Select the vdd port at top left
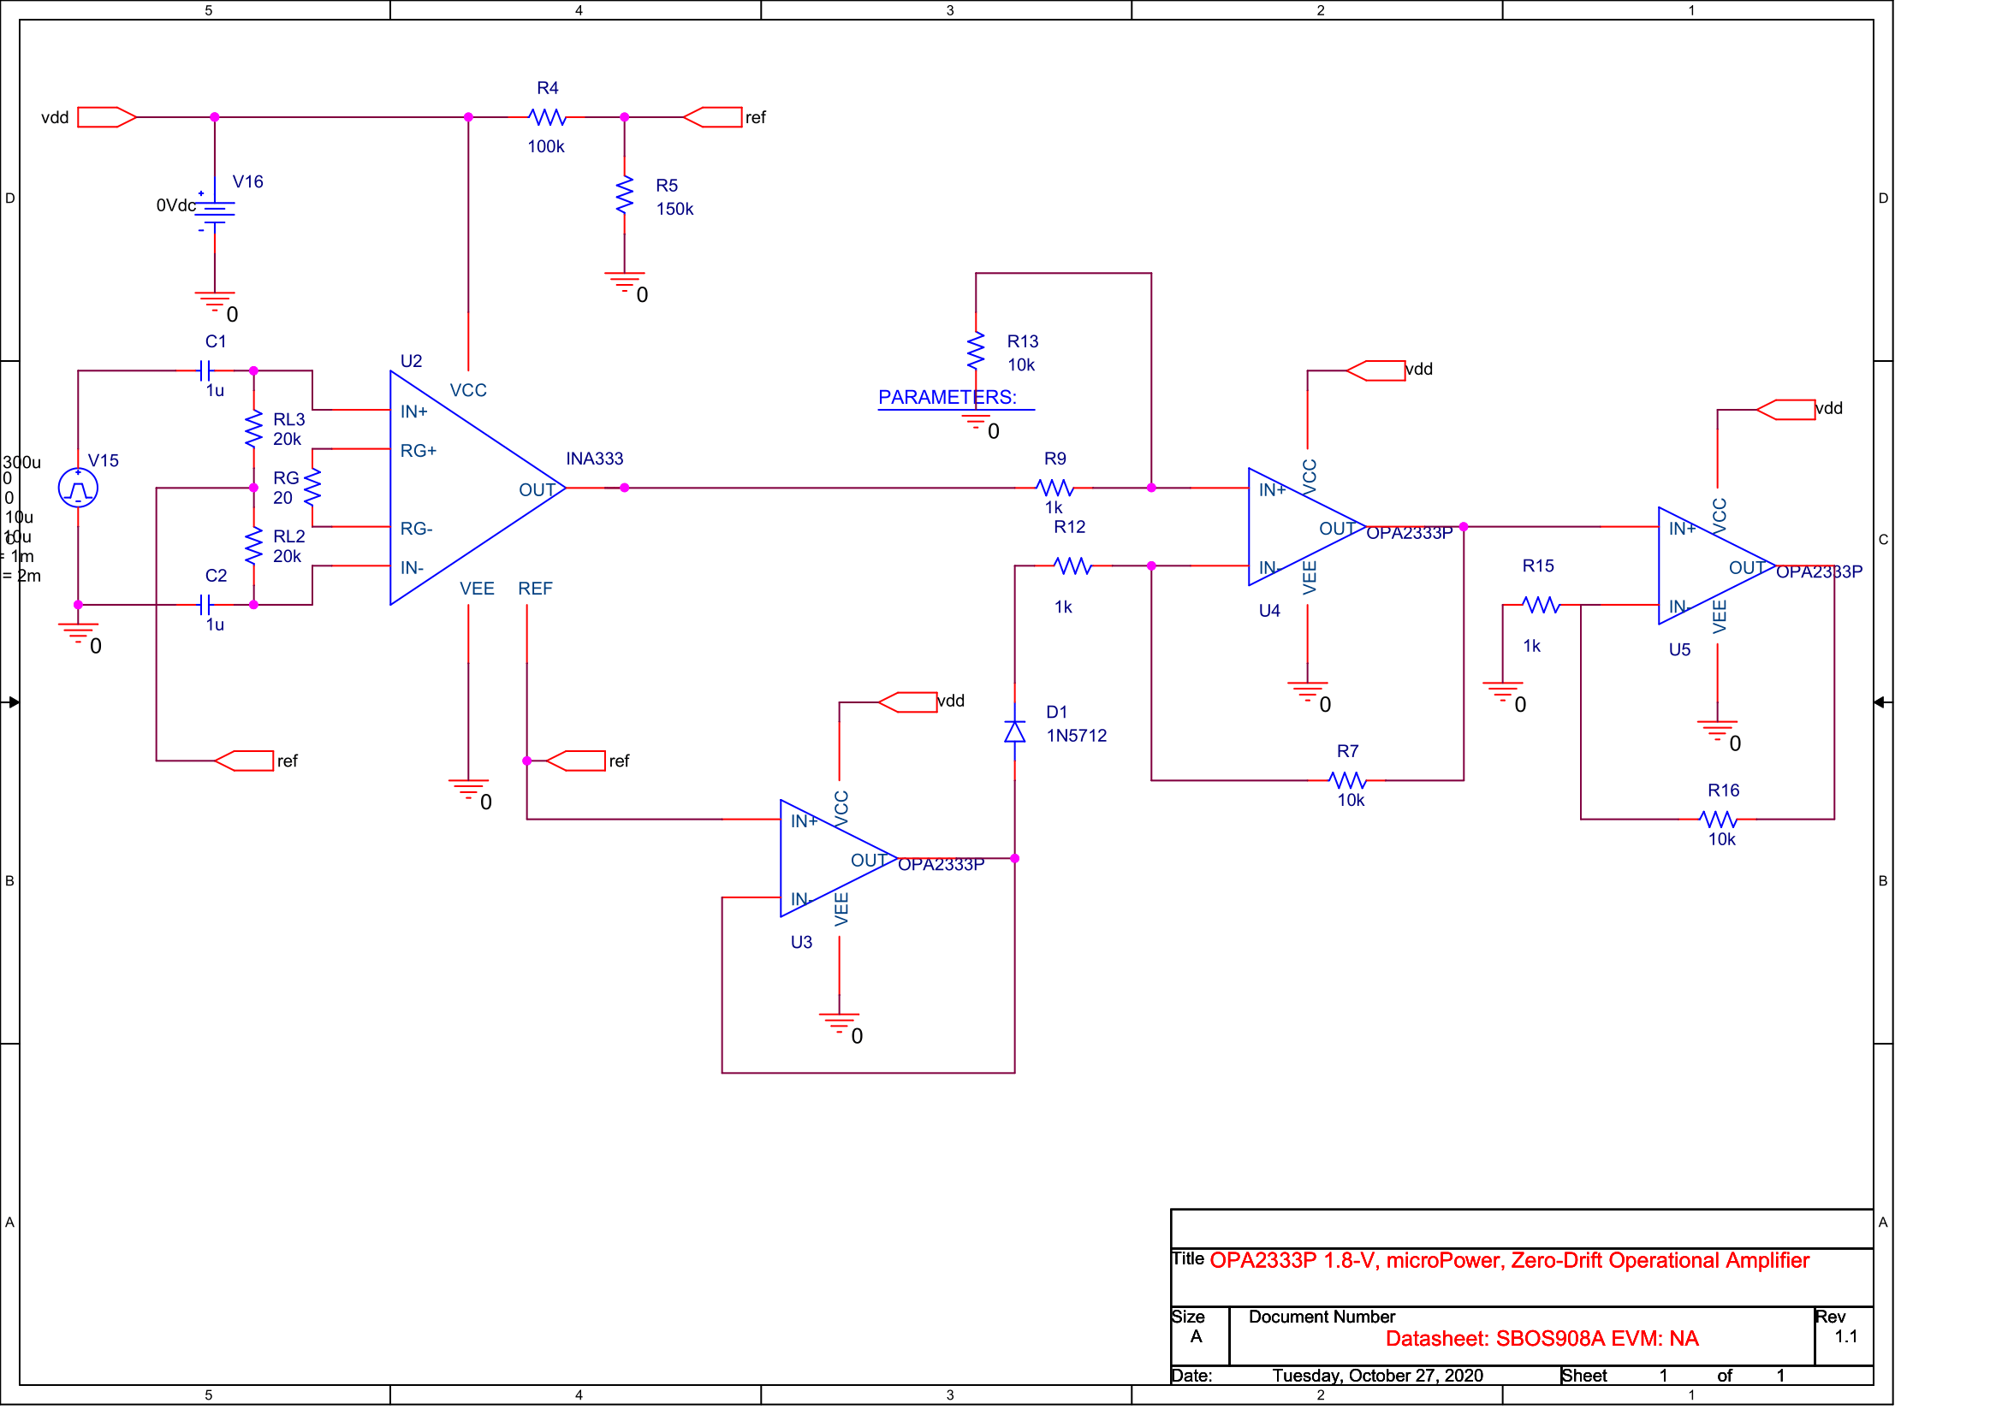2002x1415 pixels. tap(106, 116)
